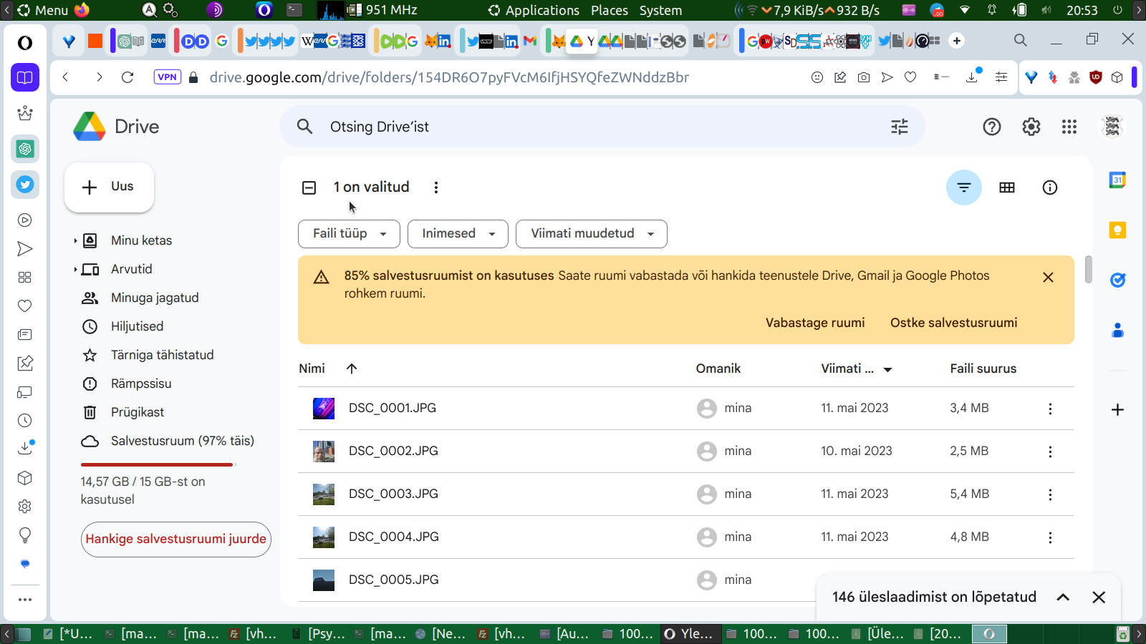Image resolution: width=1146 pixels, height=644 pixels.
Task: Click Hankige salvestusruumi juurde button
Action: (175, 539)
